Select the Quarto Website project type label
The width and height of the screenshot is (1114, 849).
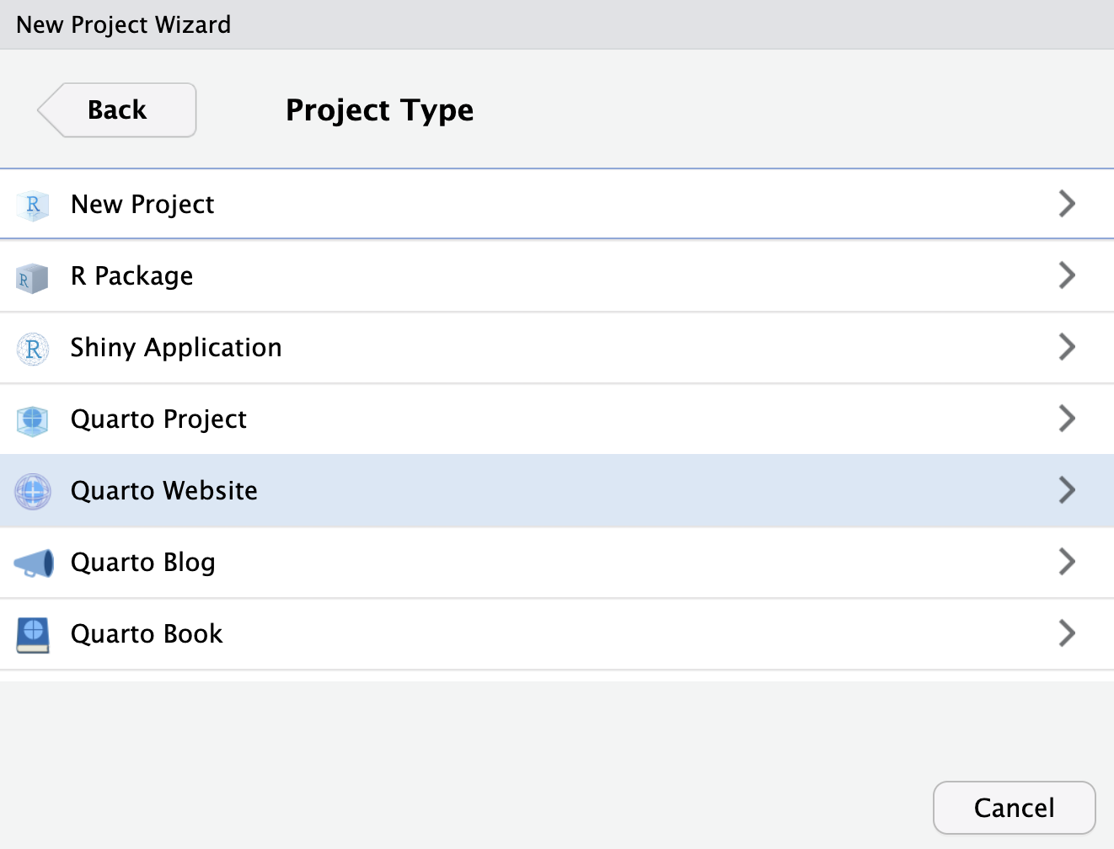[164, 491]
